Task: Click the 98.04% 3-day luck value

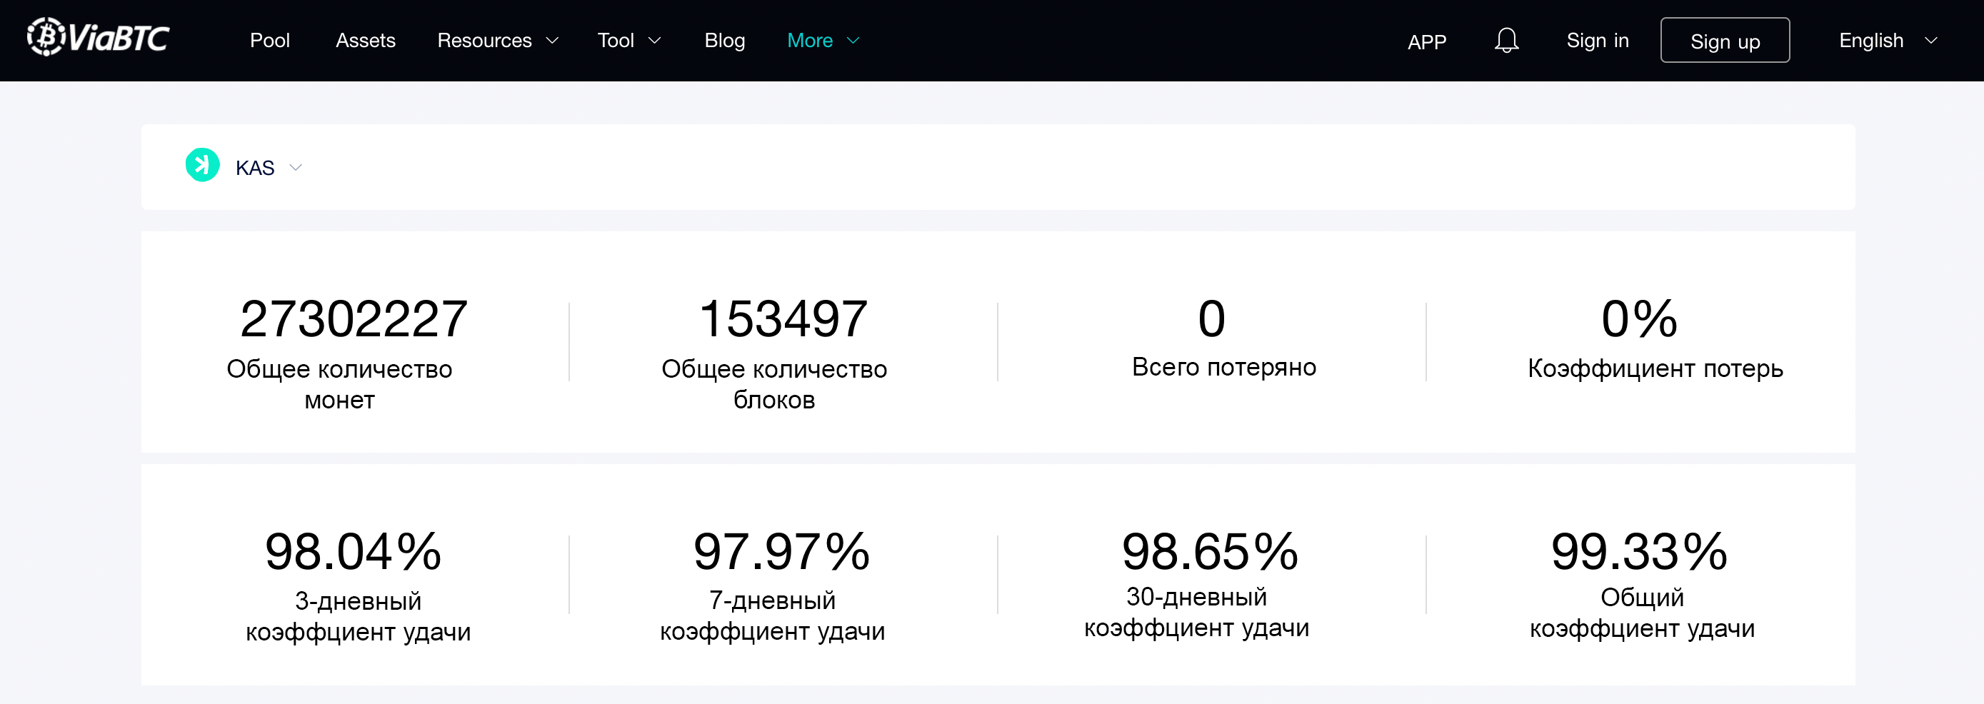Action: coord(354,551)
